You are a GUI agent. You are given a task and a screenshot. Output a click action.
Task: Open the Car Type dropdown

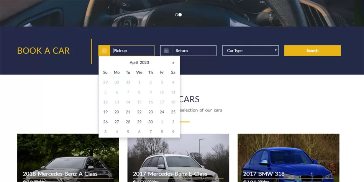[x=251, y=51]
